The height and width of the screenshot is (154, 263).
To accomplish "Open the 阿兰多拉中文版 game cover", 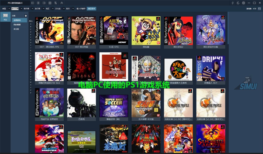I will (x=211, y=30).
